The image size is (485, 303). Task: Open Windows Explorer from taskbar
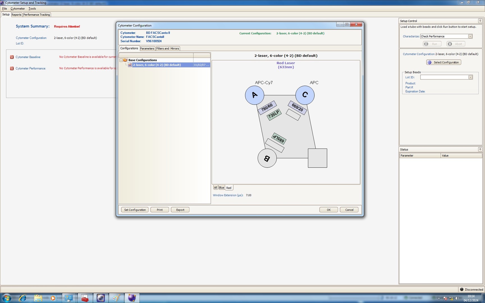tap(38, 298)
